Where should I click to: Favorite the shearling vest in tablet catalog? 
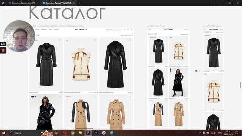[187, 37]
